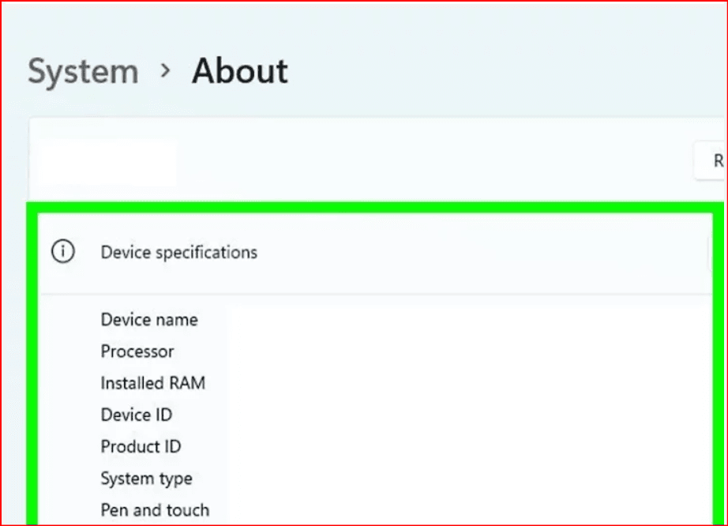
Task: Click the hidden PC name at card top
Action: [103, 163]
